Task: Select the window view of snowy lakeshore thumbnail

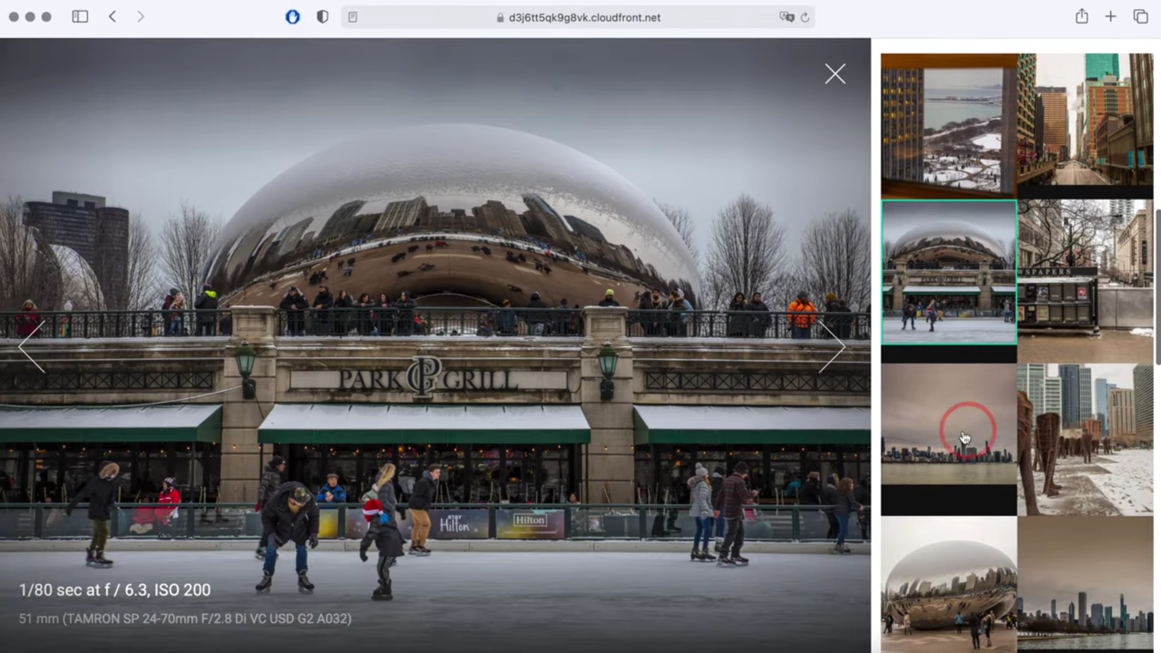Action: [948, 126]
